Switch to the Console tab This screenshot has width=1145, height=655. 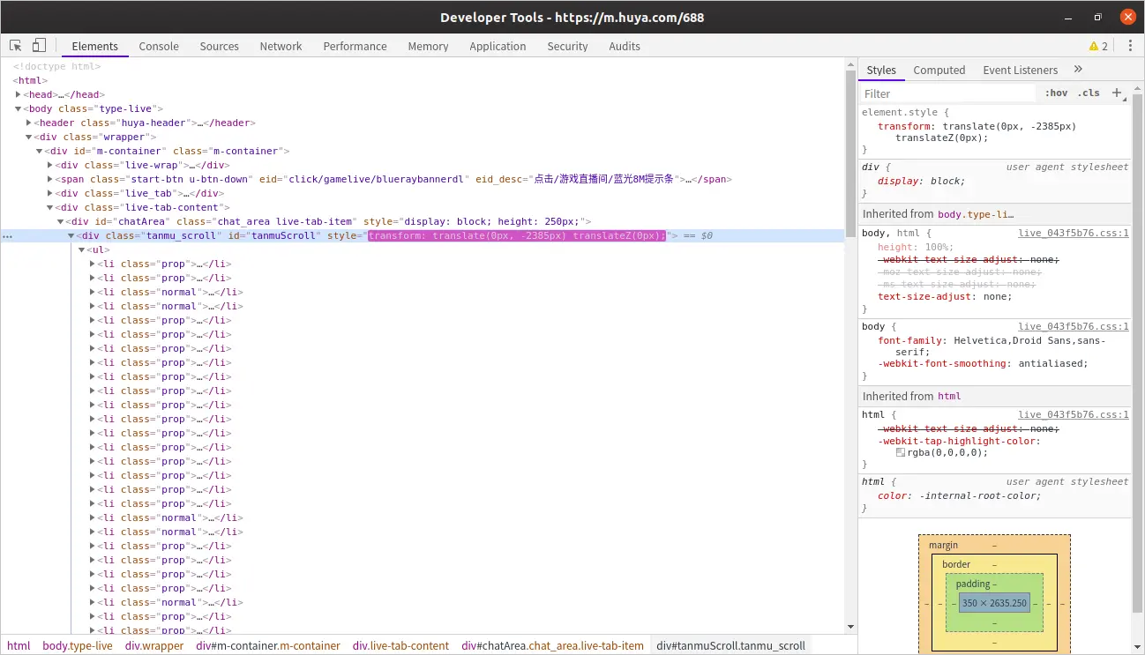tap(159, 46)
